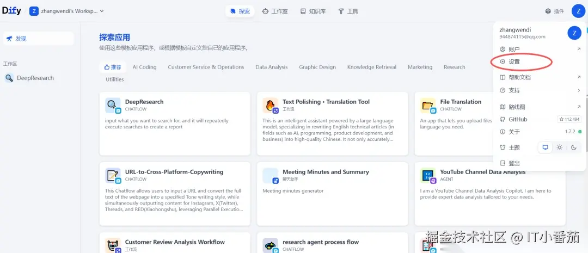
Task: Open the 工作室 tab
Action: [275, 11]
